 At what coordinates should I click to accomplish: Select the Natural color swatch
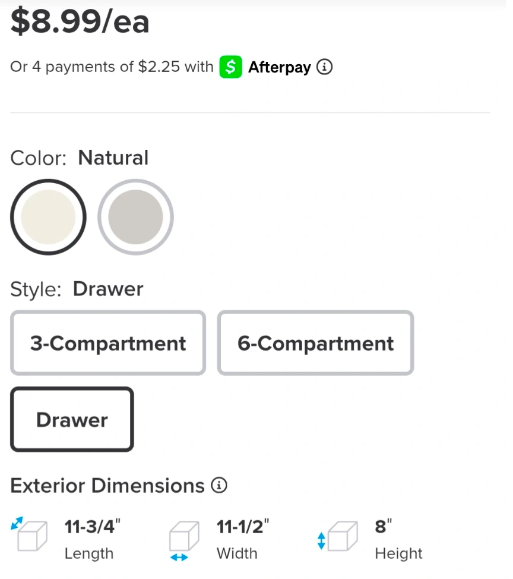[48, 217]
